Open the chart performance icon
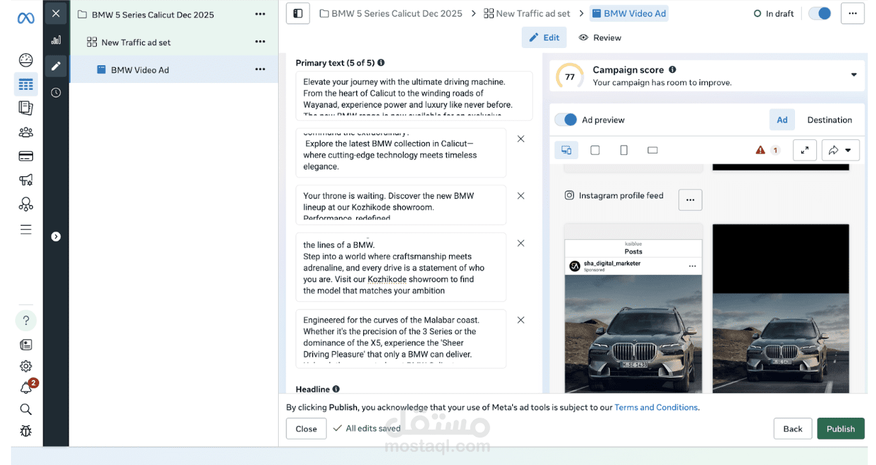Image resolution: width=876 pixels, height=465 pixels. pos(56,40)
